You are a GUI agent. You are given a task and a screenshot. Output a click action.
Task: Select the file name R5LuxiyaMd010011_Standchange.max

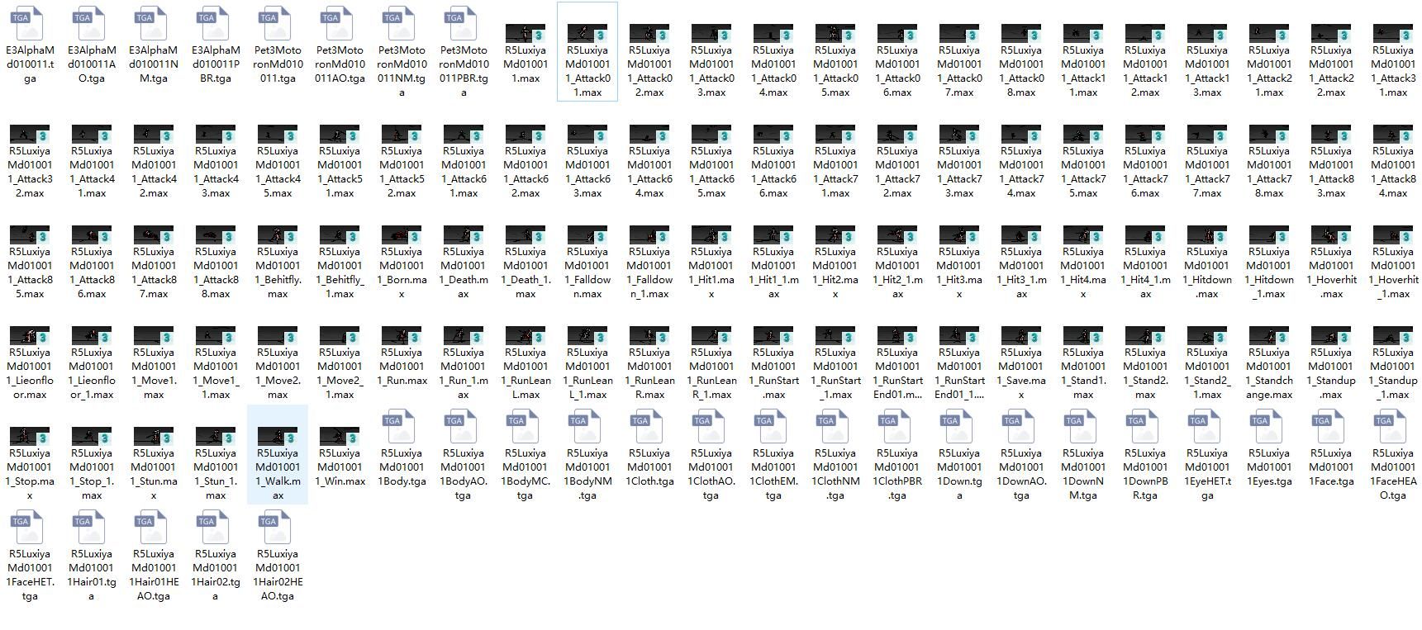pos(1269,373)
